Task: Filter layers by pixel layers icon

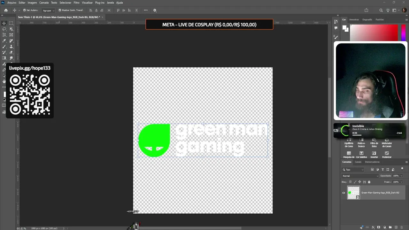Action: [373, 170]
